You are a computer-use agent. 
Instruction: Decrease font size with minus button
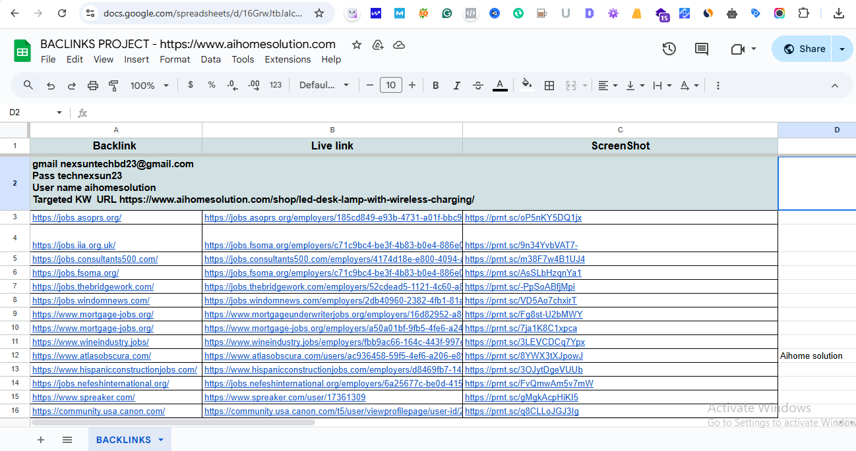(370, 85)
